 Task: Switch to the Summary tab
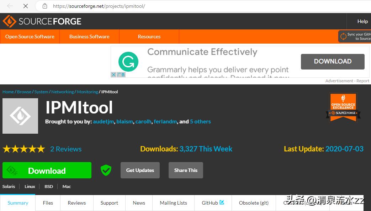coord(18,203)
